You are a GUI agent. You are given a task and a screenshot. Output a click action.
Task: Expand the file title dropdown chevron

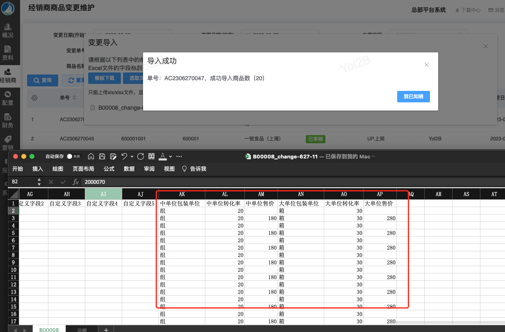[x=373, y=157]
